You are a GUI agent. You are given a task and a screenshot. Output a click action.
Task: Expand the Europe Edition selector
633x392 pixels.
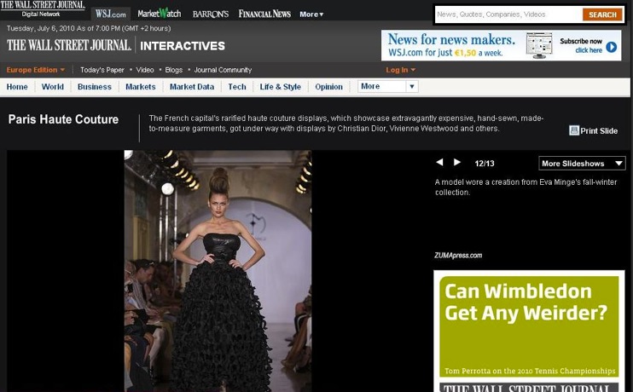(x=36, y=70)
